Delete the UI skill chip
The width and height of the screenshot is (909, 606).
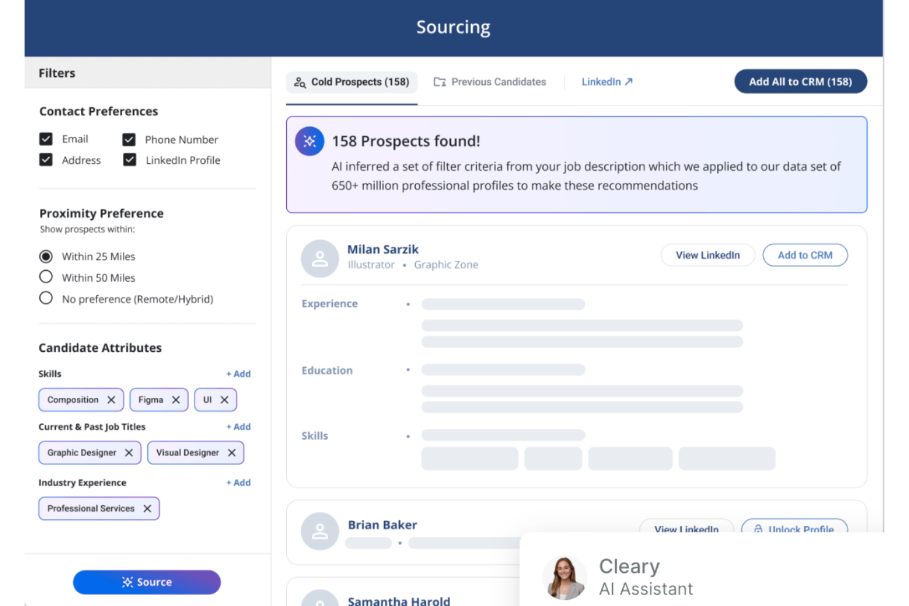click(x=224, y=400)
